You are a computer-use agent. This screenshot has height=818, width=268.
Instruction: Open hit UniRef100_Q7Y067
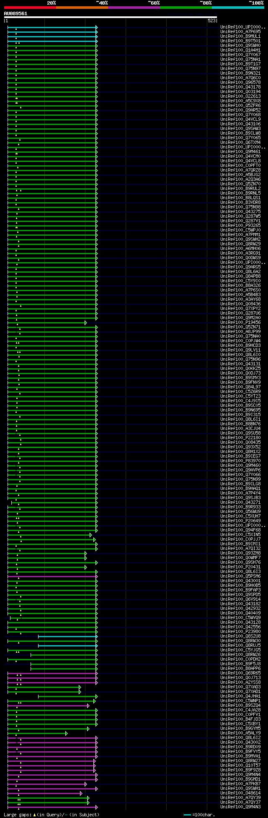[240, 55]
